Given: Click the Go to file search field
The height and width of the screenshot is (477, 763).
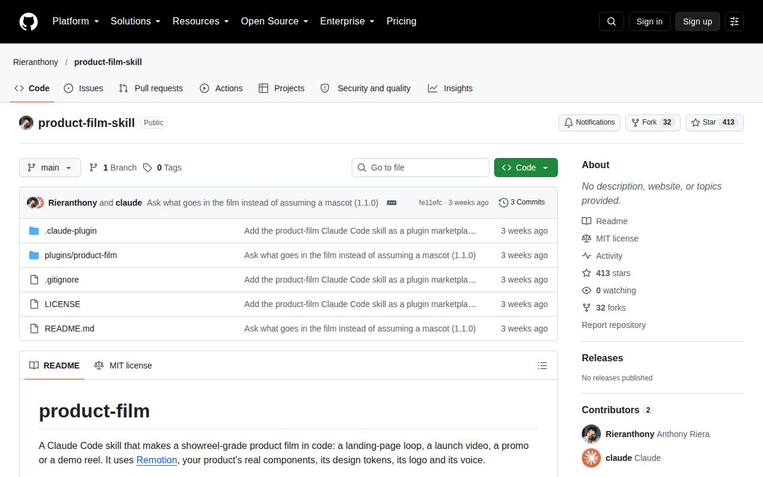Looking at the screenshot, I should pos(420,168).
